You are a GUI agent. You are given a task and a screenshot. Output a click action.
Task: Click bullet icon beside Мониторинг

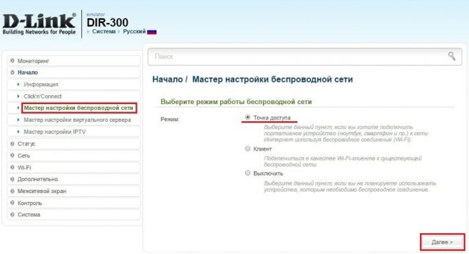pyautogui.click(x=12, y=61)
